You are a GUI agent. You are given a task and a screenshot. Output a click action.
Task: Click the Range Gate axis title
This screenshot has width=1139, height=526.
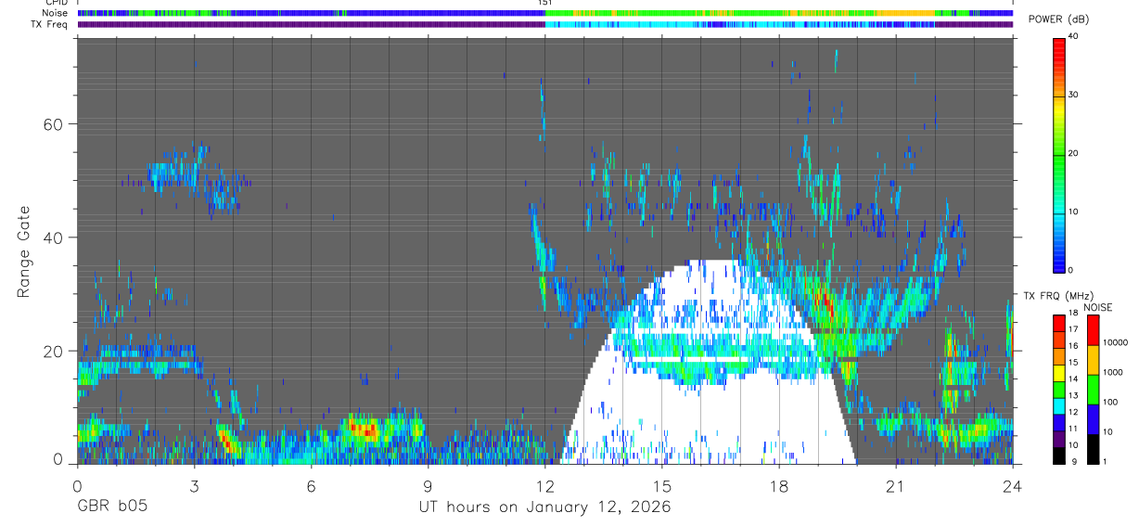[24, 251]
